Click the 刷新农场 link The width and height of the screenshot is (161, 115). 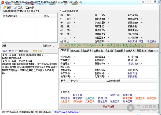(x=132, y=73)
